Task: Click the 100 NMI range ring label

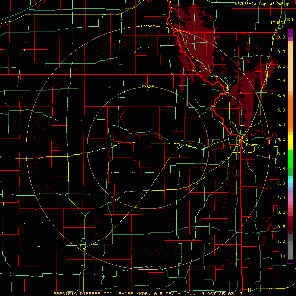Action: [x=148, y=26]
